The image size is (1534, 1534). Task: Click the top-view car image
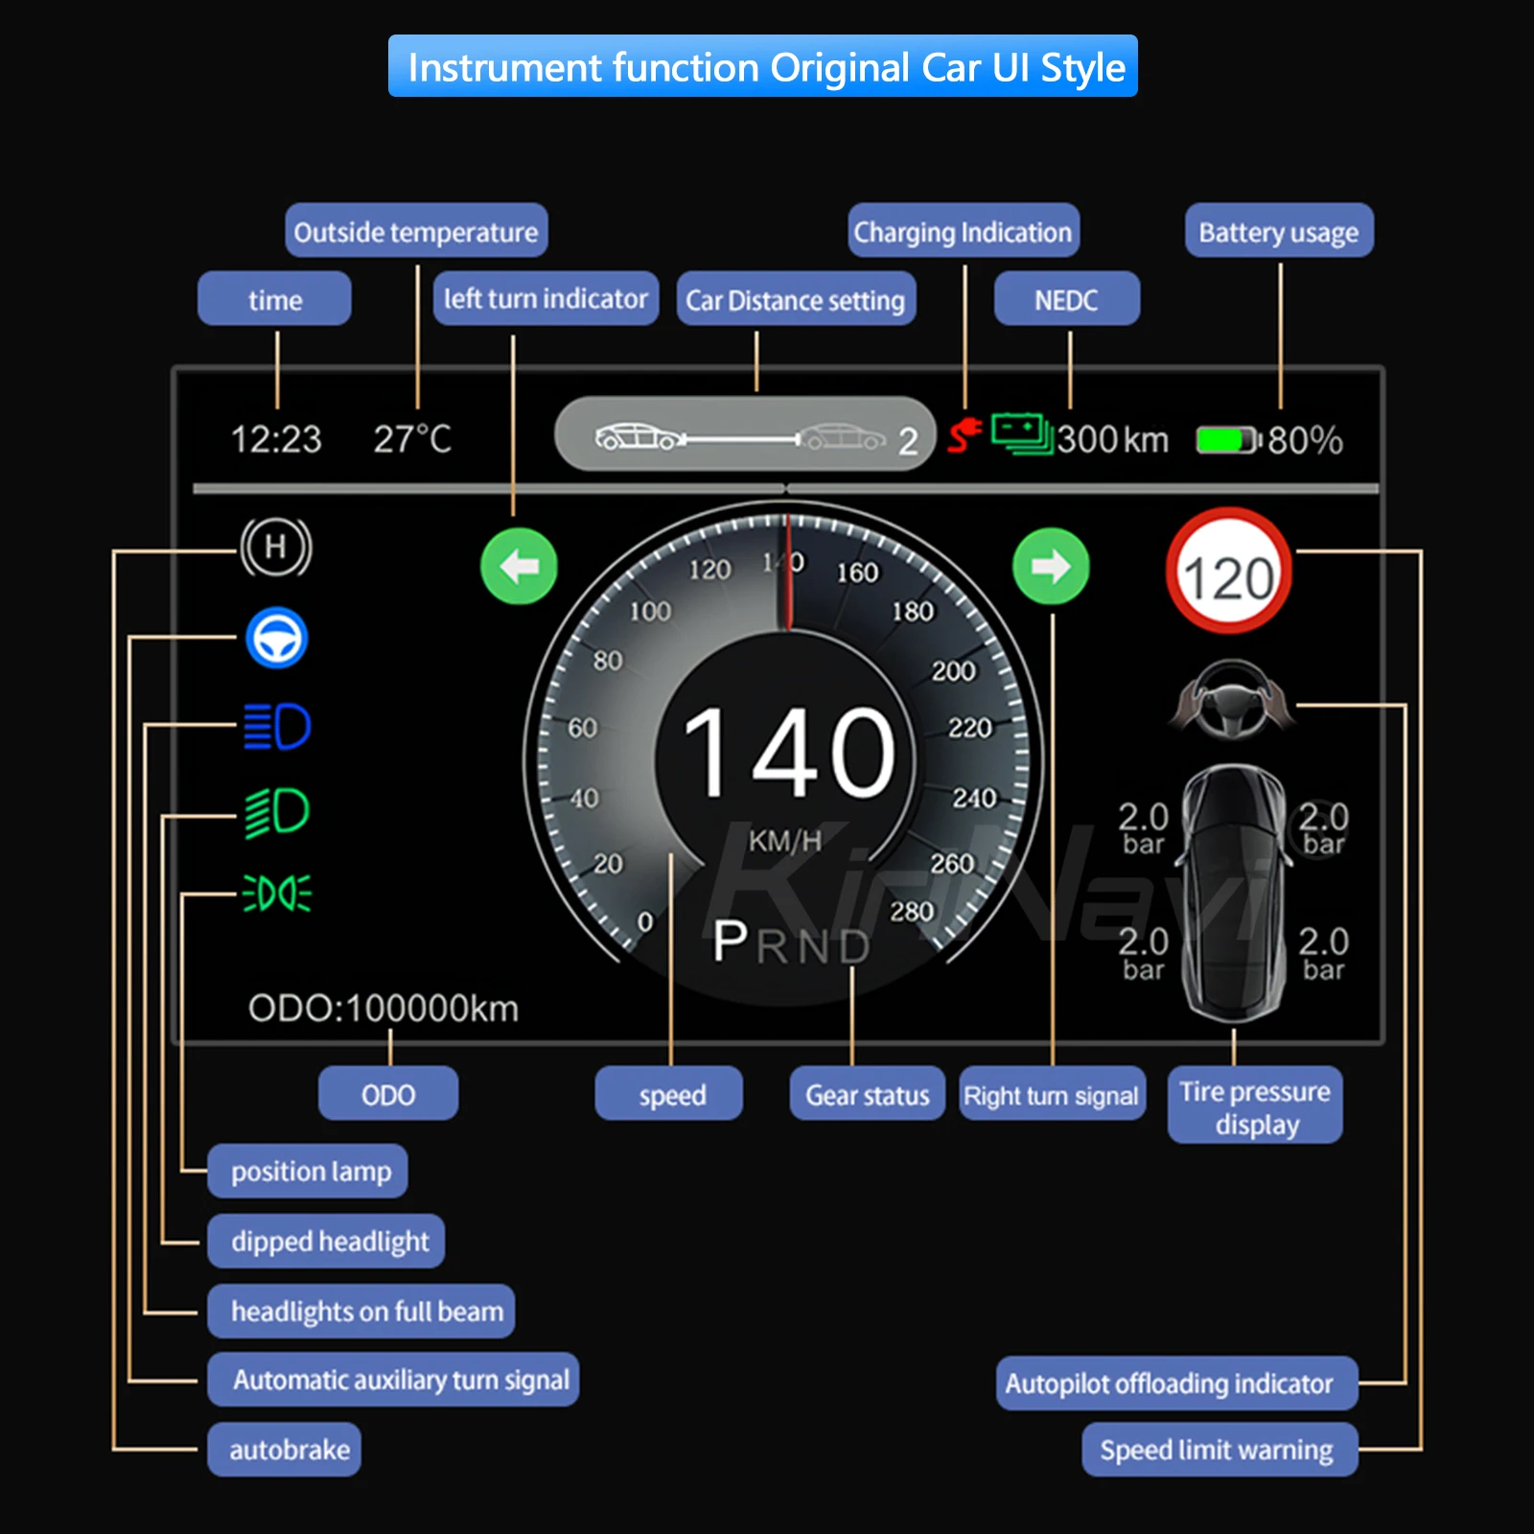pos(1234,894)
